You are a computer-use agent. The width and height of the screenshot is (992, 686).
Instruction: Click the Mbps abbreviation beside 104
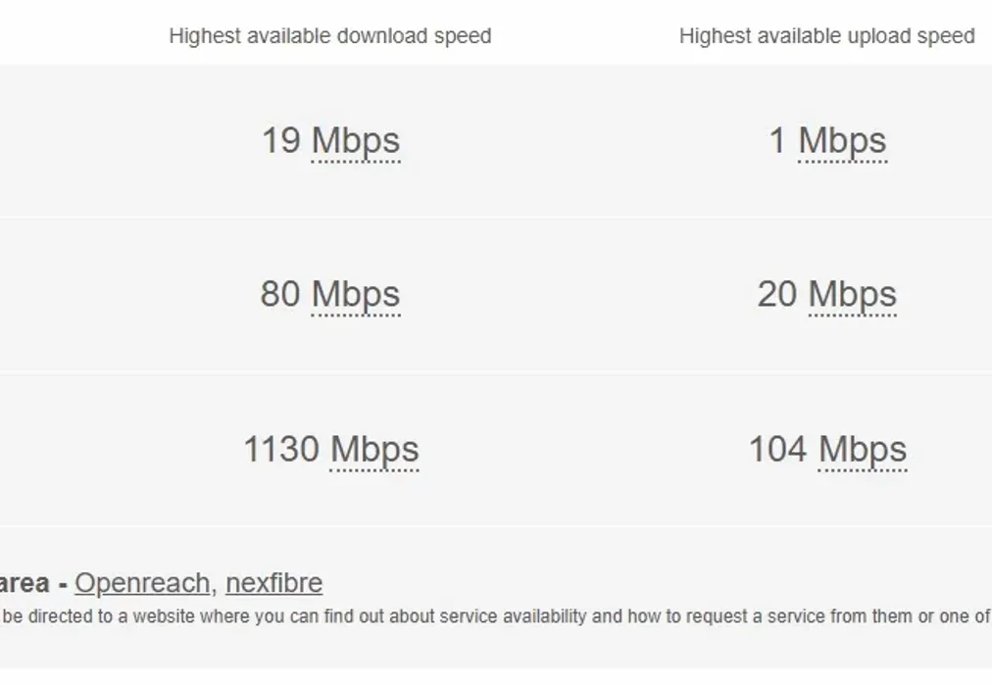(x=863, y=450)
